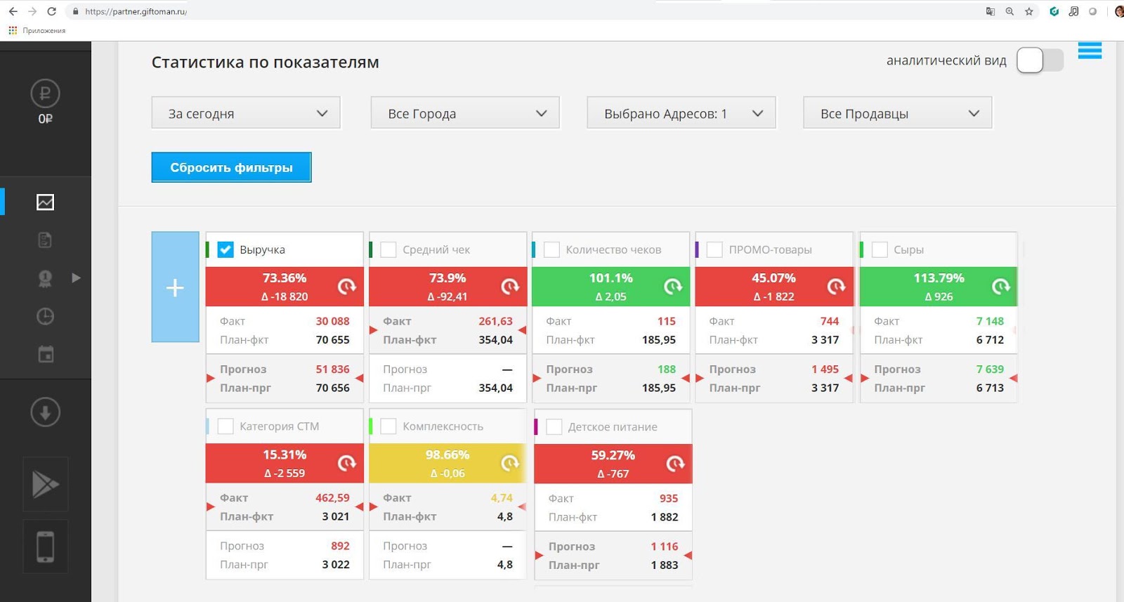Click the 101.1% green Количество чеков band
Viewport: 1124px width, 602px height.
610,287
